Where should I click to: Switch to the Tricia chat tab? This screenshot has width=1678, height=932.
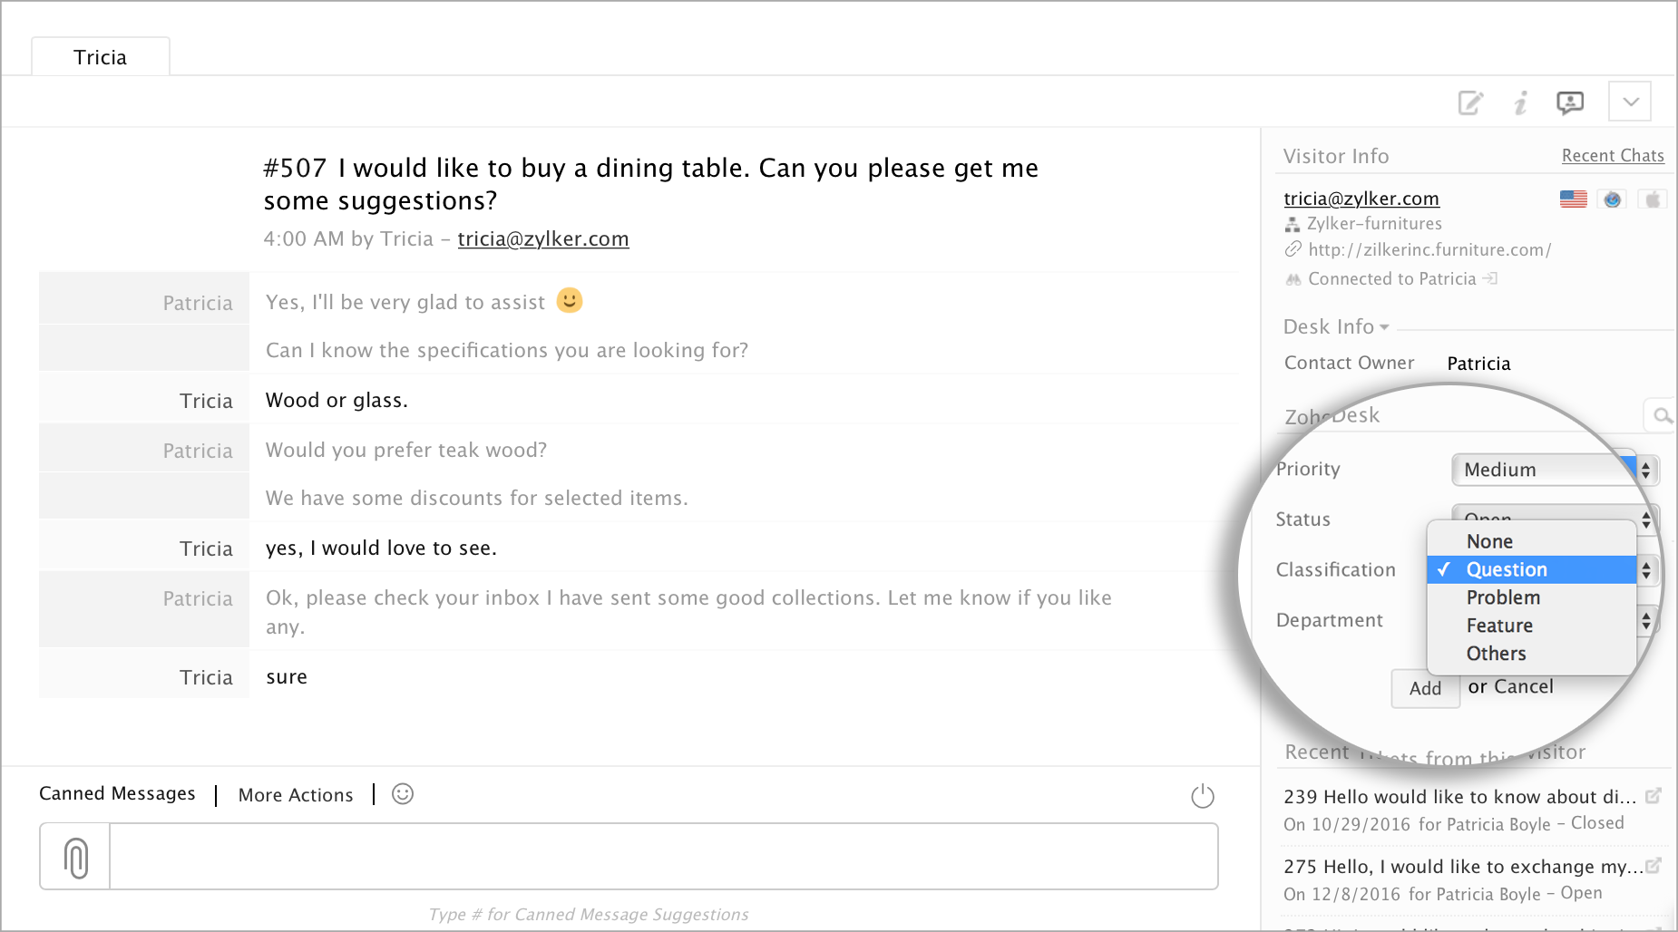click(x=101, y=57)
